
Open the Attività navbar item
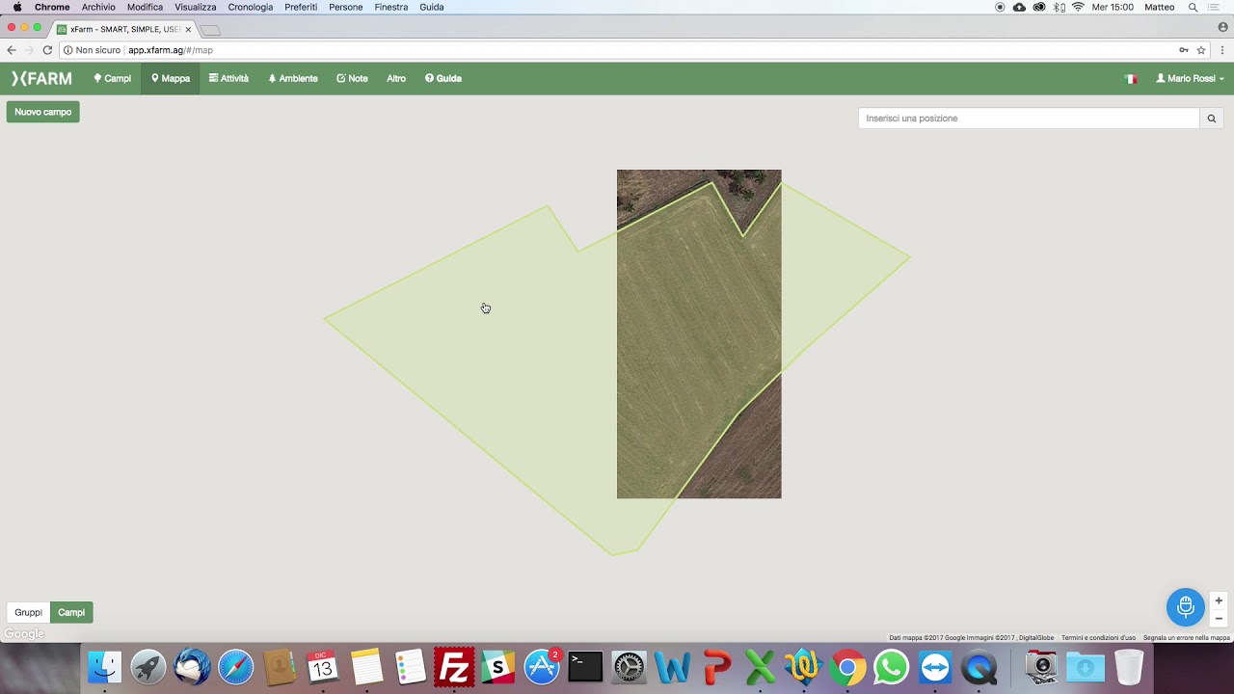pos(229,79)
